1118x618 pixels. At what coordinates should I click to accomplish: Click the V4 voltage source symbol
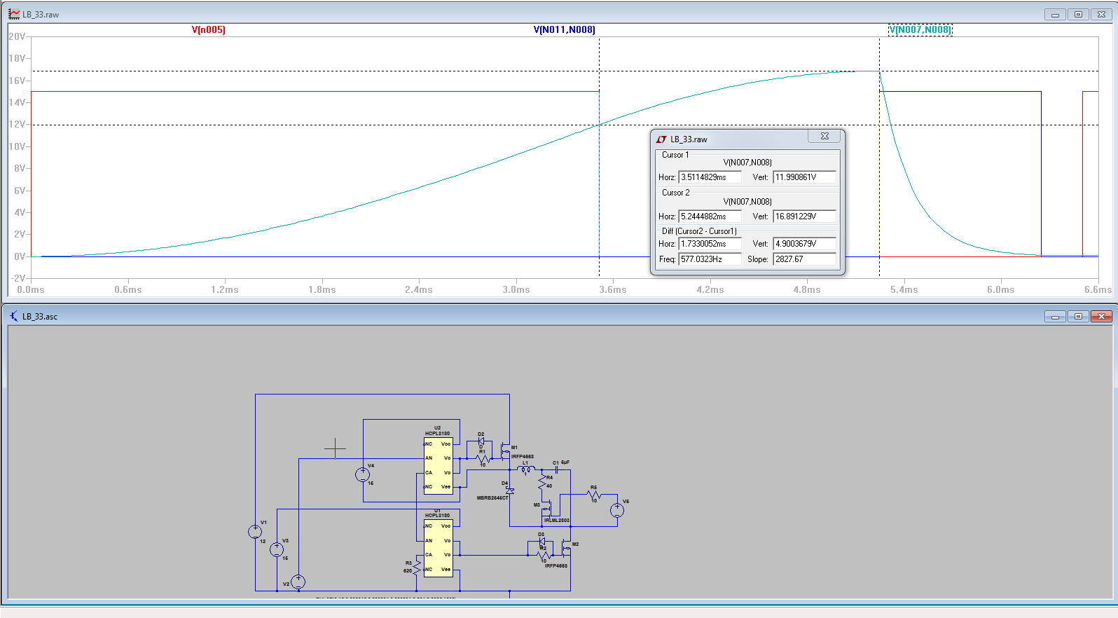coord(362,474)
